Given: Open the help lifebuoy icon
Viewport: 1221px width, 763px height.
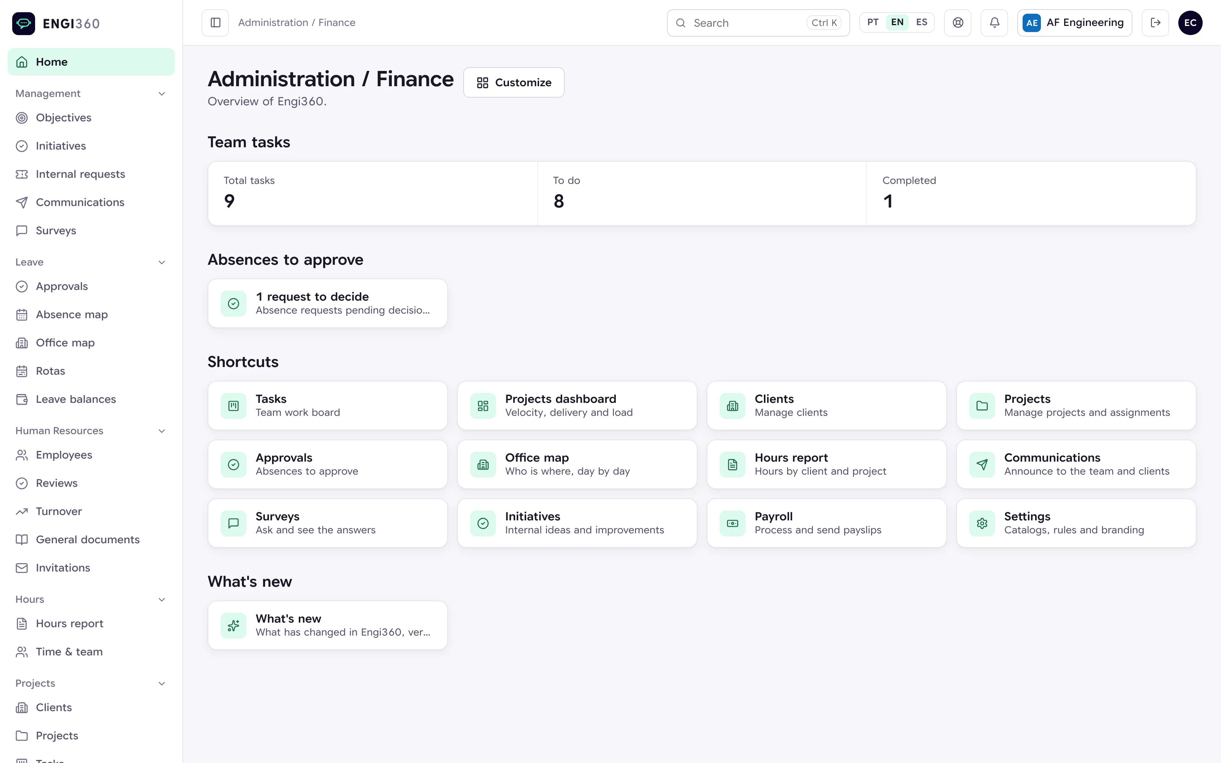Looking at the screenshot, I should 958,23.
